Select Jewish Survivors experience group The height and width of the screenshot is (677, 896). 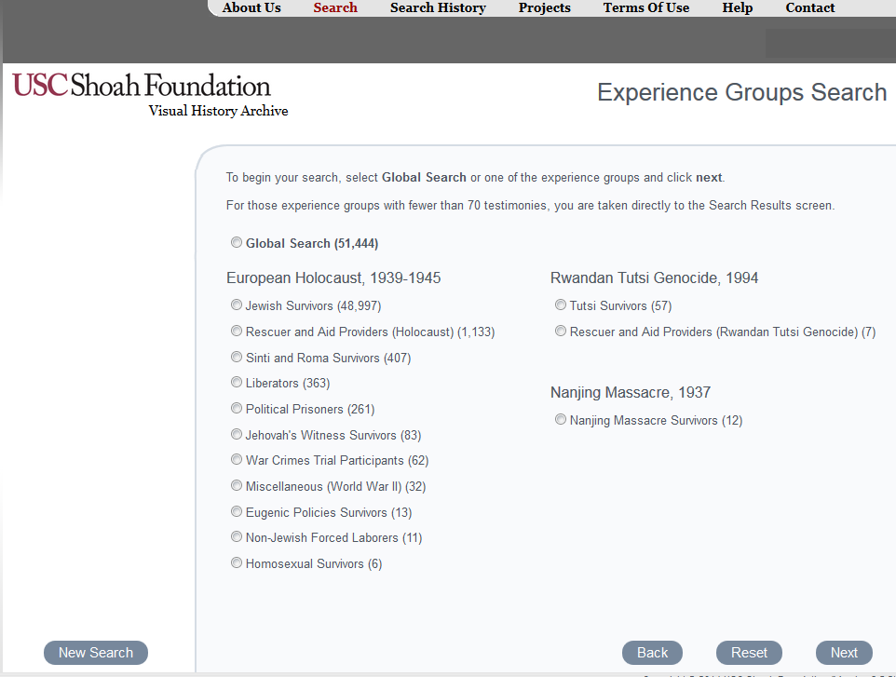coord(237,305)
